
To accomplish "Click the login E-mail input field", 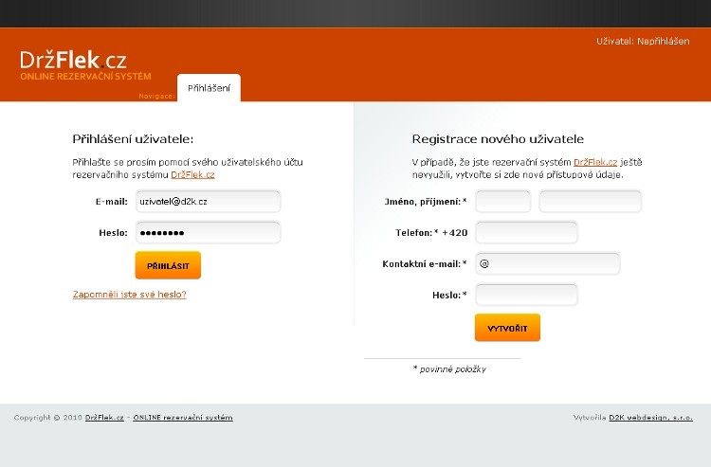I will point(209,202).
